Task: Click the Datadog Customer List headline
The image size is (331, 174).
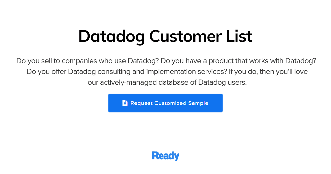Action: pos(165,36)
